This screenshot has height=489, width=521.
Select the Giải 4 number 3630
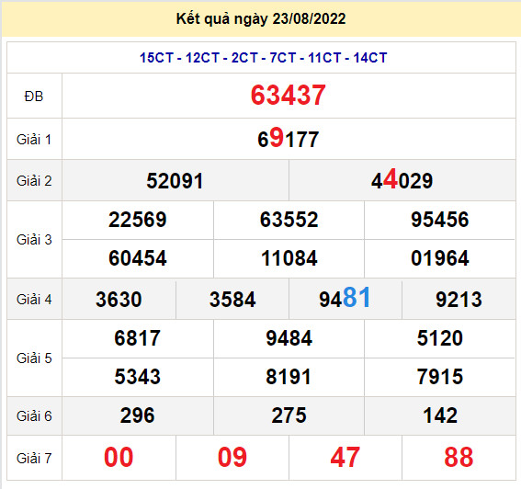click(119, 299)
